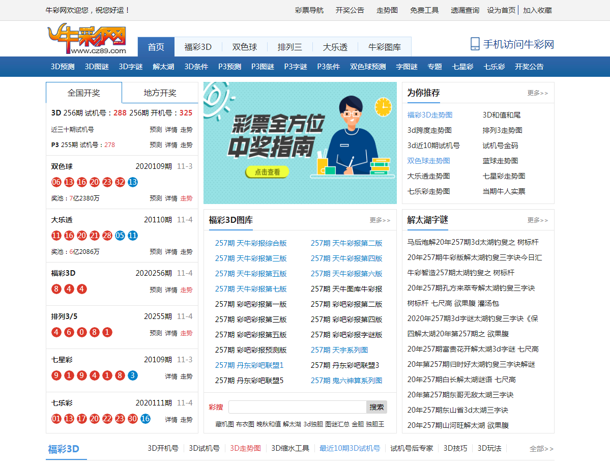Open 双色球 in the main navigation
This screenshot has width=610, height=464.
(x=245, y=47)
